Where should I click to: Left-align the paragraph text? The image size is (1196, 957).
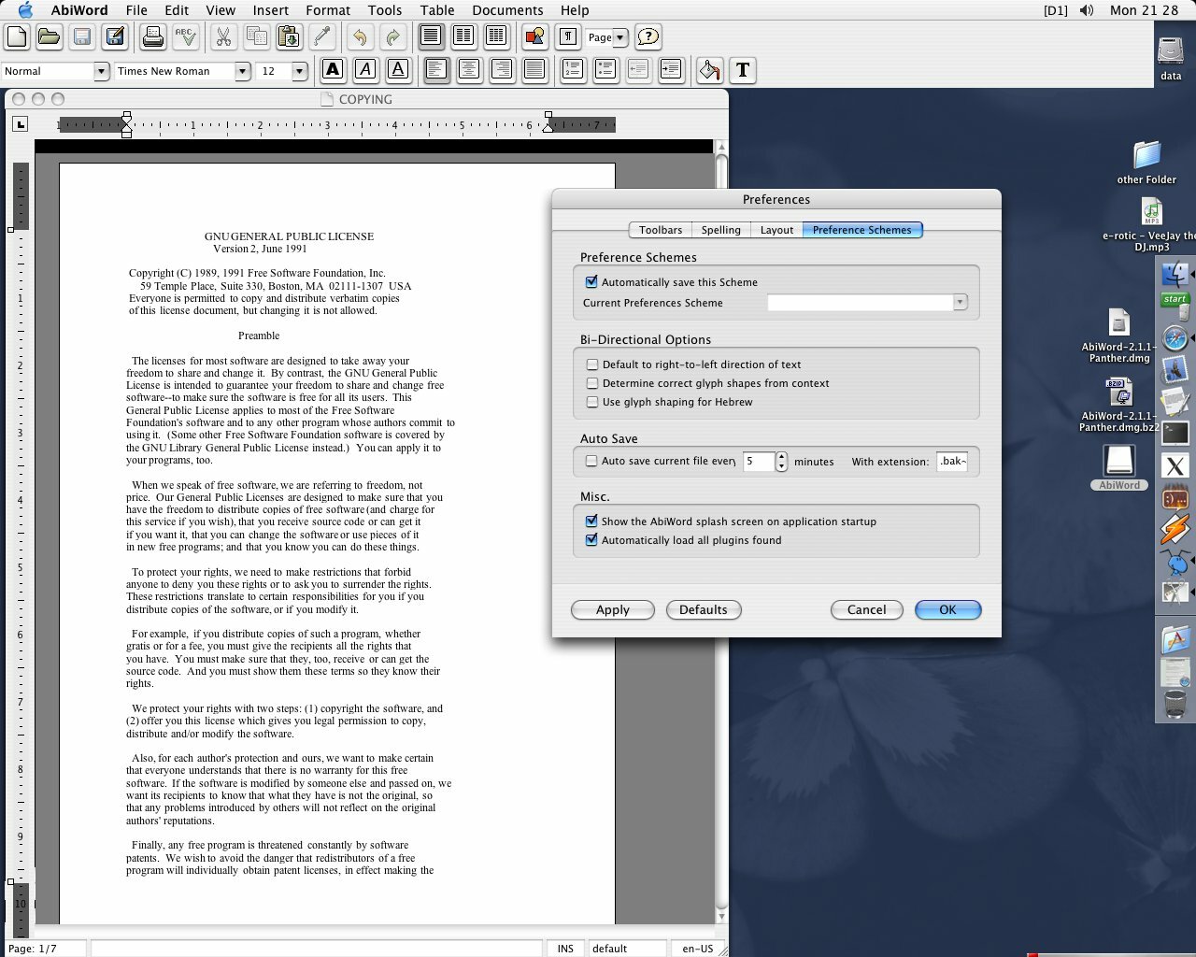click(x=436, y=70)
